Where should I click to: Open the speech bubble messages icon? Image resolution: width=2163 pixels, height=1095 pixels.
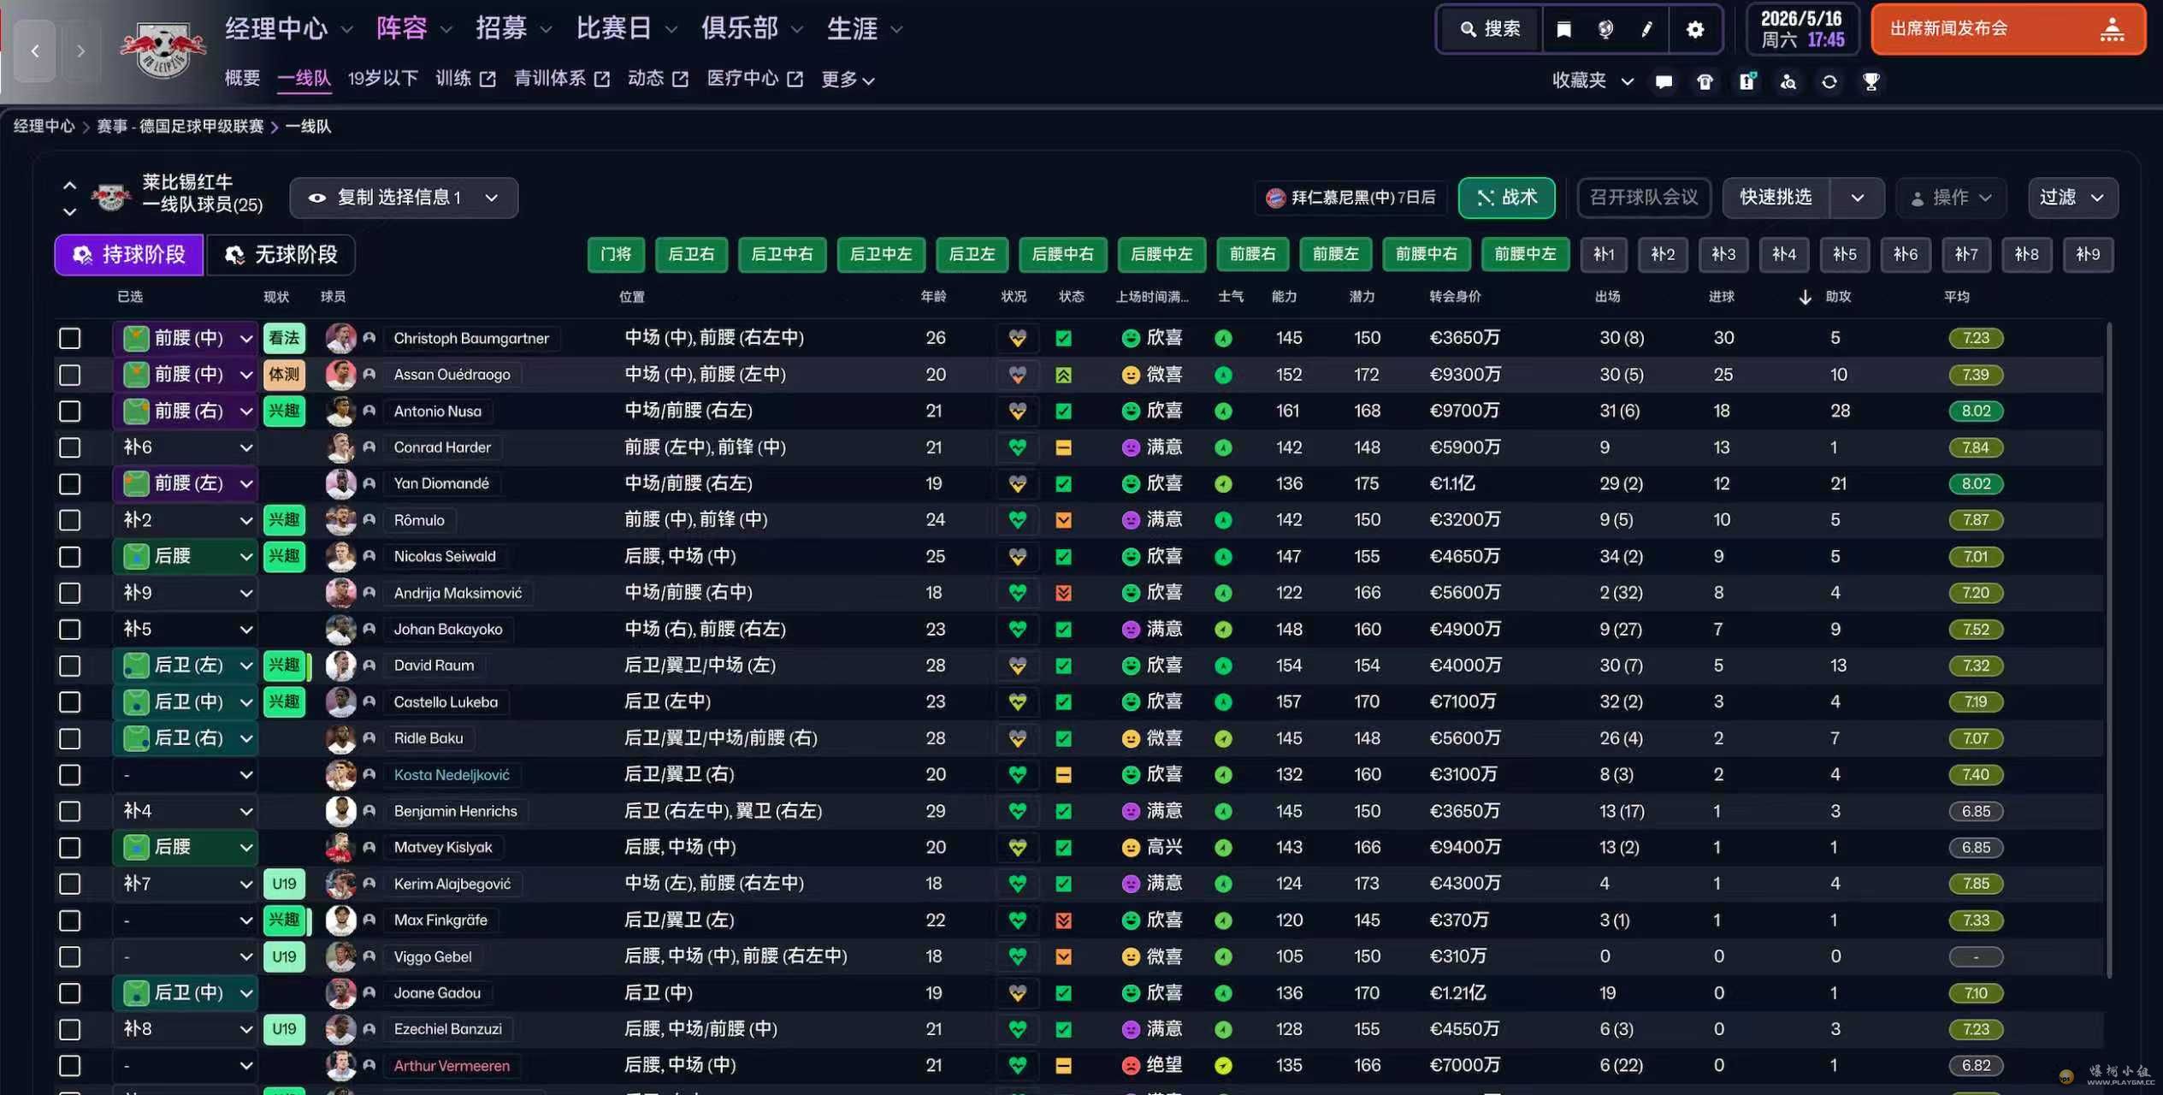click(x=1664, y=82)
